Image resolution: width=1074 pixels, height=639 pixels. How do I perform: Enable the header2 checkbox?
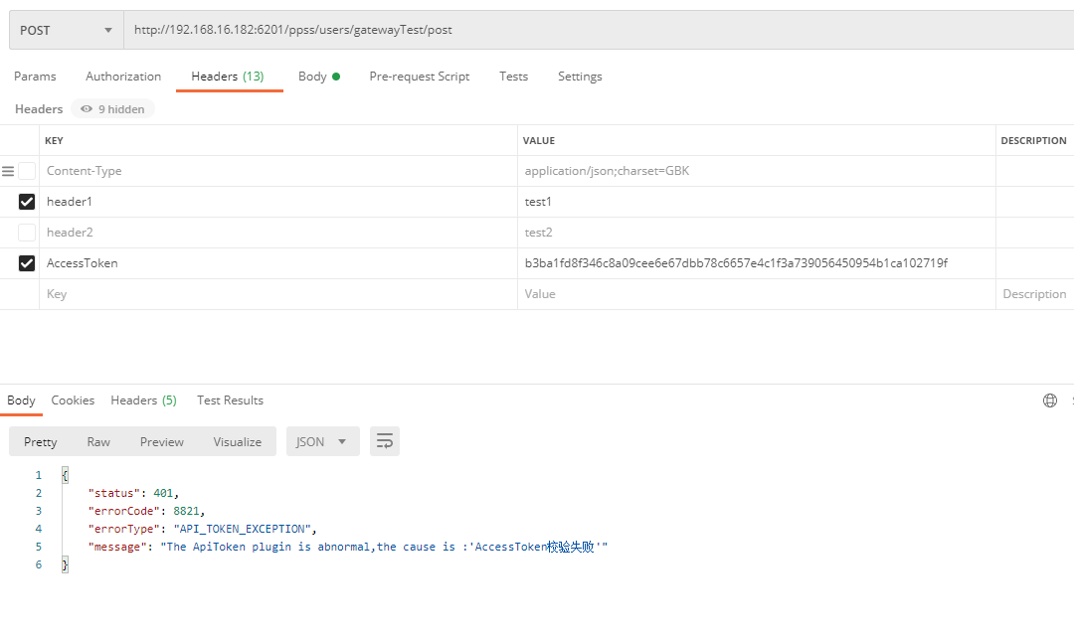click(x=27, y=233)
